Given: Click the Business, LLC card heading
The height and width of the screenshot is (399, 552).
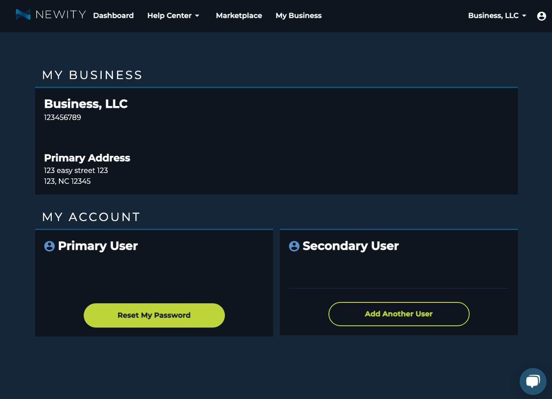Looking at the screenshot, I should (86, 104).
